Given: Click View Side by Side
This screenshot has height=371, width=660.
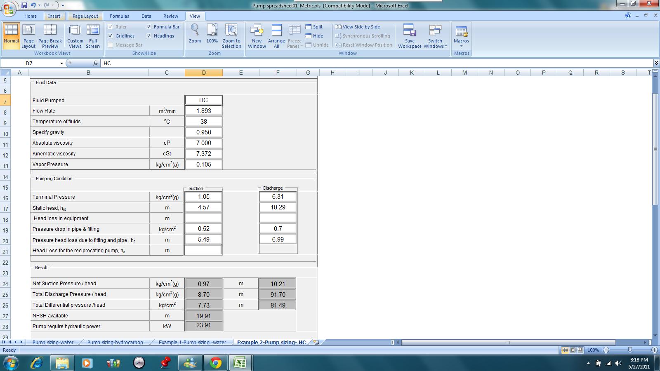Looking at the screenshot, I should click(358, 27).
